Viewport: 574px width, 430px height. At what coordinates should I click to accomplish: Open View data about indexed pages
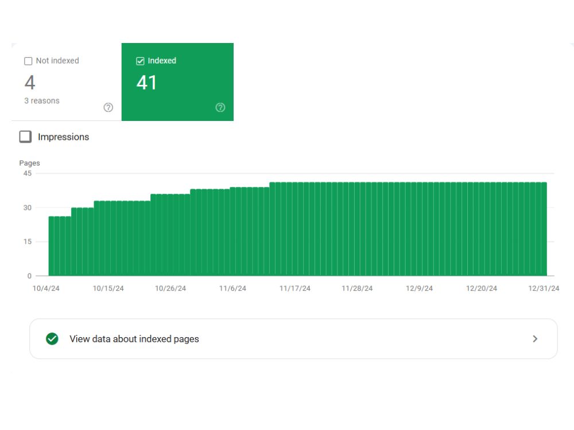pos(293,339)
